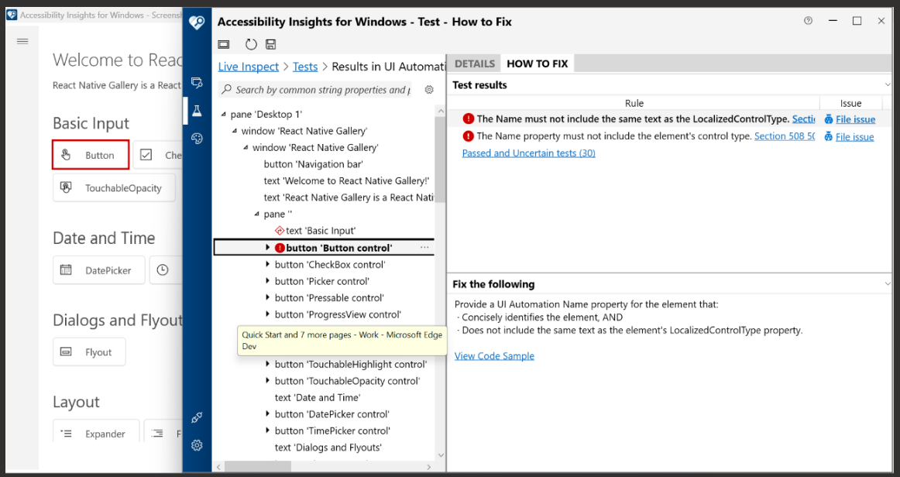Click the Flyout button in React Native Gallery

[89, 352]
